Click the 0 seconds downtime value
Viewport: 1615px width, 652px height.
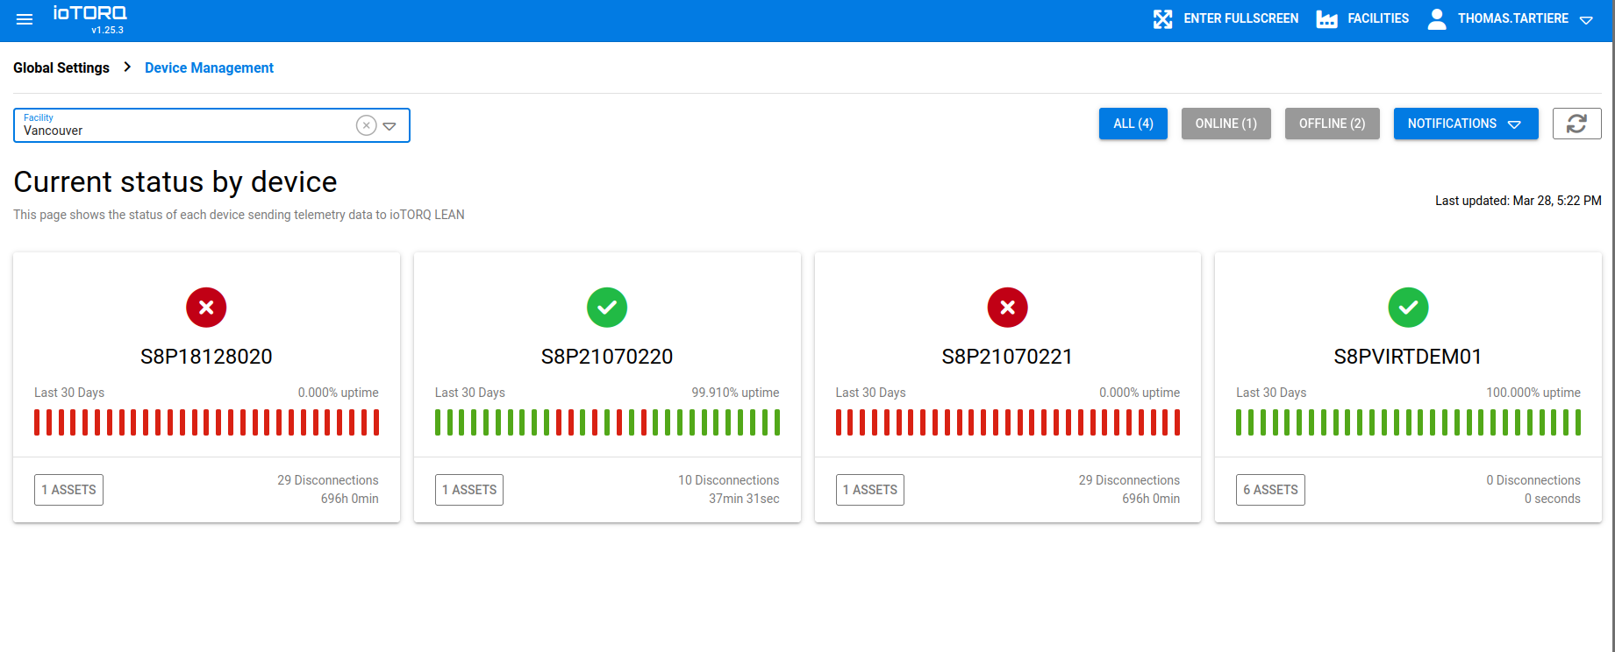(1553, 499)
